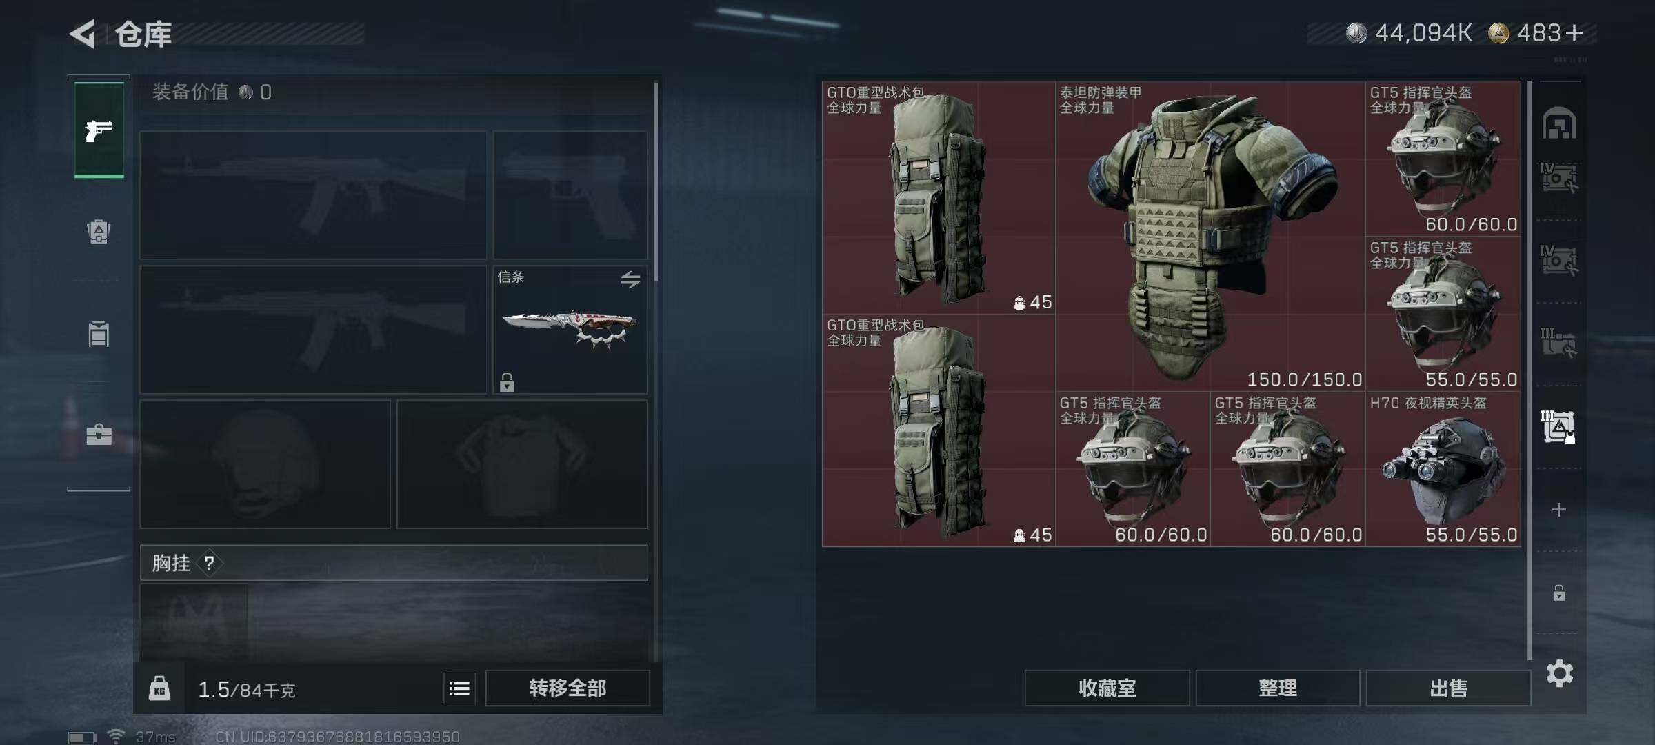Click the swap arrows icon on 信条 slot
This screenshot has height=745, width=1655.
[630, 279]
